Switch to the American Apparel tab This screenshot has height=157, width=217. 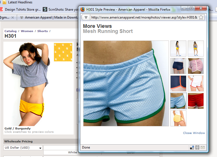48,17
